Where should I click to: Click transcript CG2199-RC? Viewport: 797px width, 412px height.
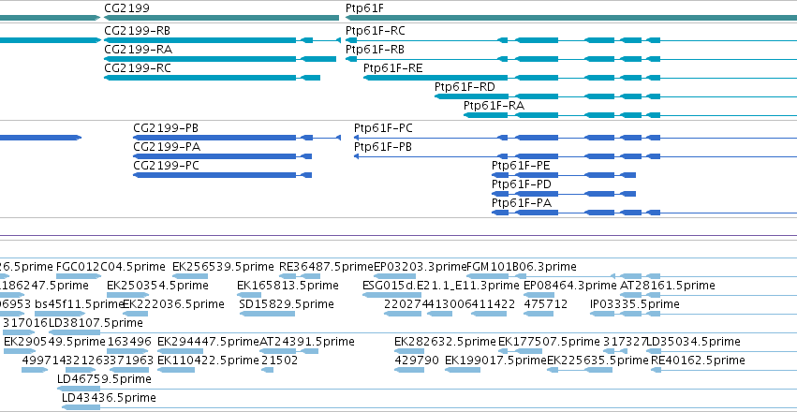(212, 78)
